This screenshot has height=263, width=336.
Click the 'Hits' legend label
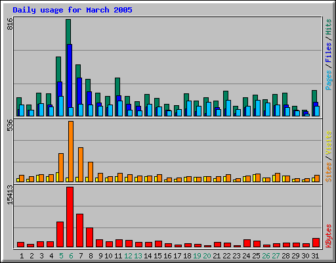[x=329, y=27]
